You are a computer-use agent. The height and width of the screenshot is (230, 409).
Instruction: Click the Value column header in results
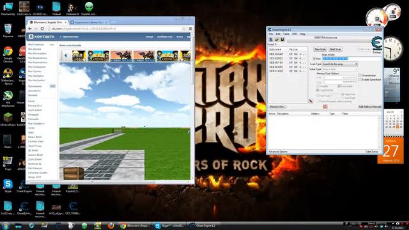pos(293,49)
